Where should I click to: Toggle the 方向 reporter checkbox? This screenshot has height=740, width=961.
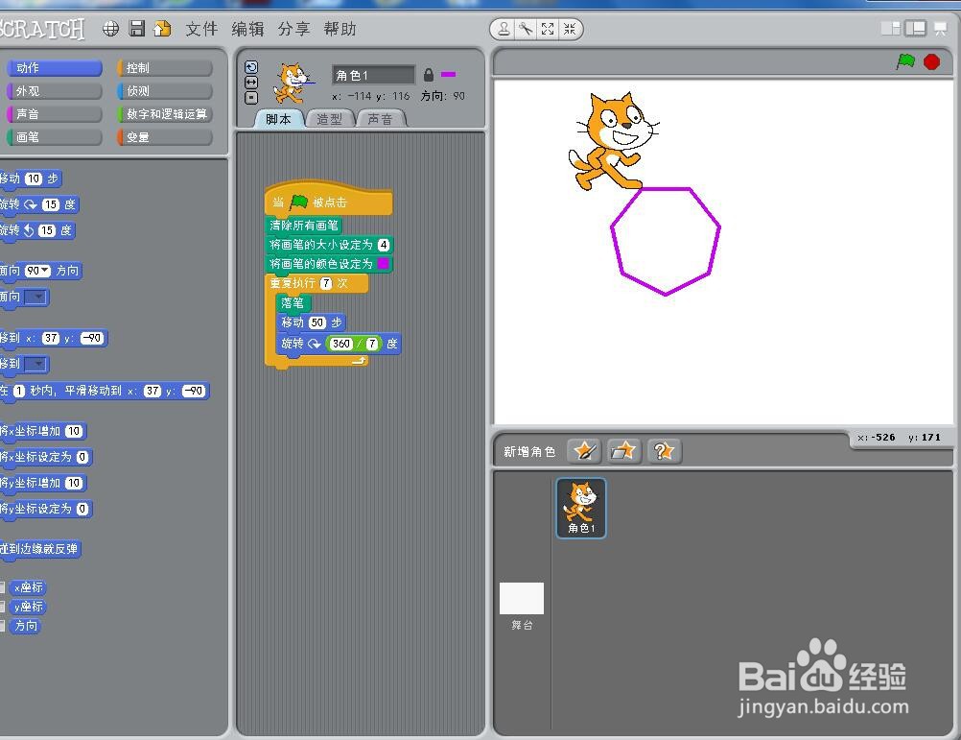(2, 626)
